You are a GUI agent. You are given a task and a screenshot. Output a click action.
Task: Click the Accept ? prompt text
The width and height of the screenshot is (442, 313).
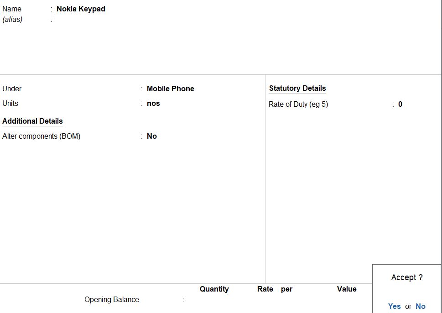[407, 277]
